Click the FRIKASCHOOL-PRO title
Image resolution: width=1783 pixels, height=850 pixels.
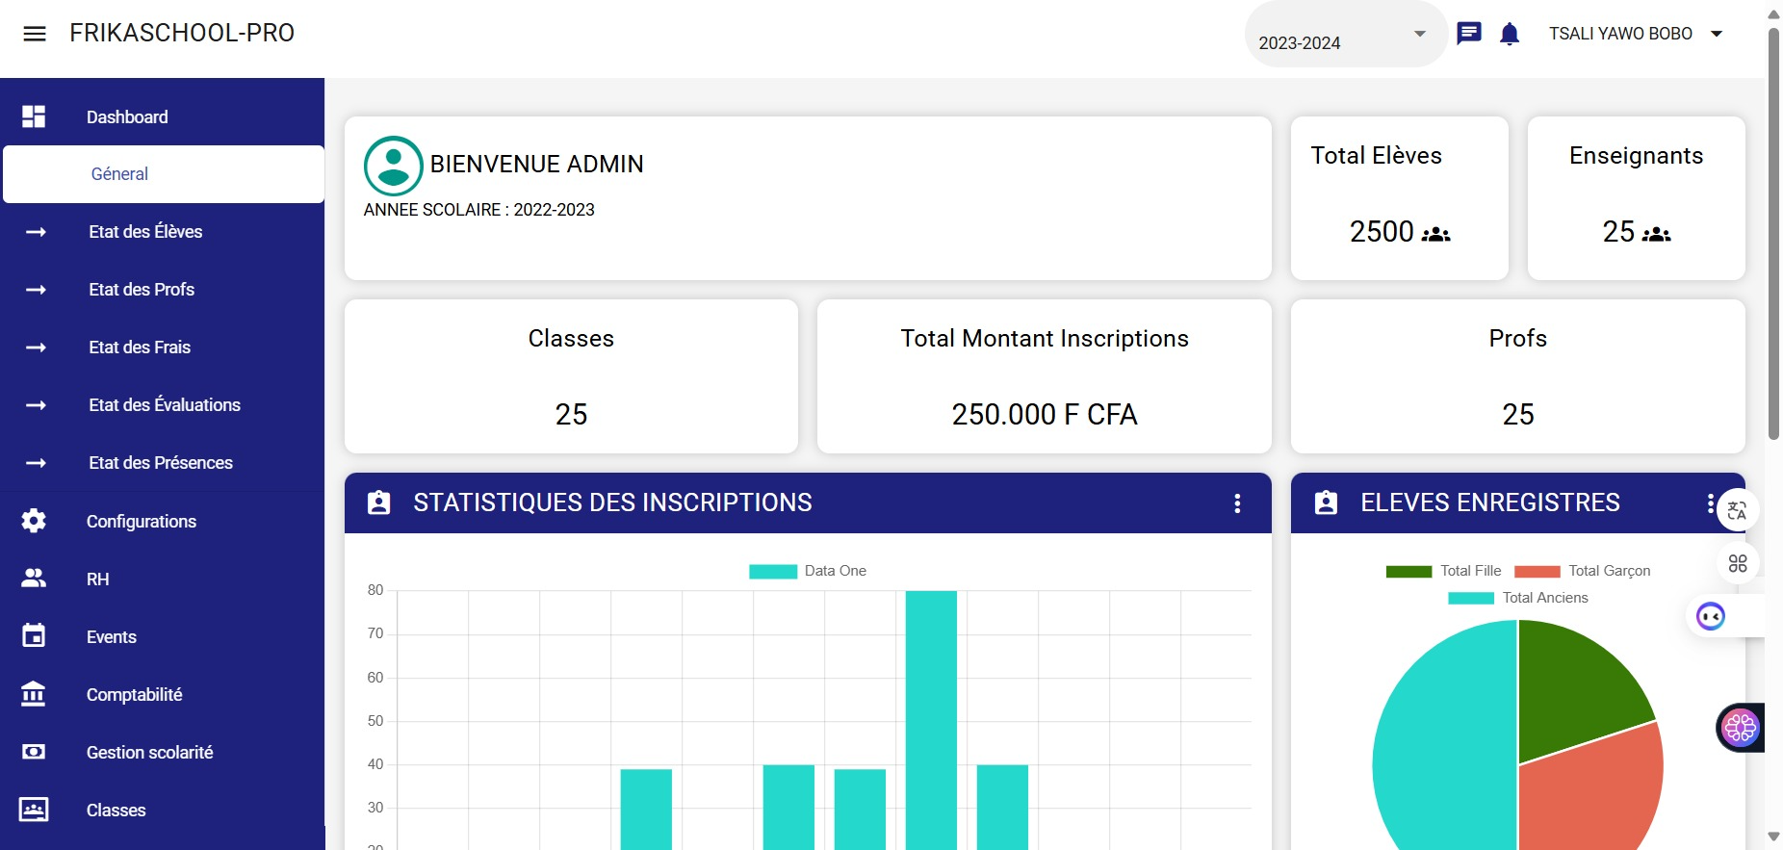(182, 33)
